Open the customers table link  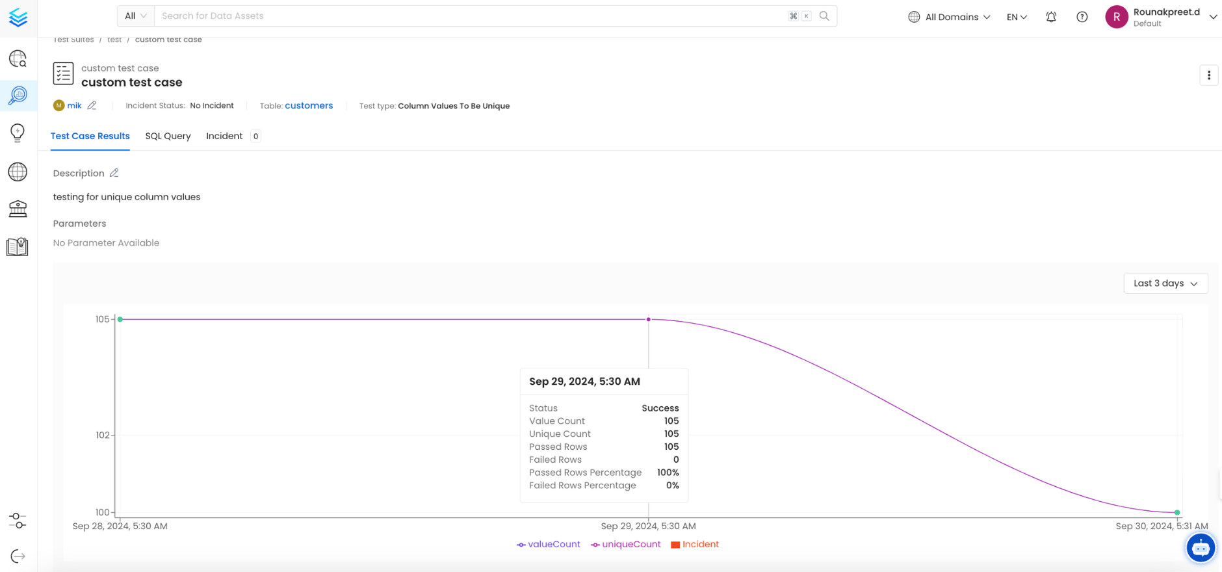click(x=309, y=105)
